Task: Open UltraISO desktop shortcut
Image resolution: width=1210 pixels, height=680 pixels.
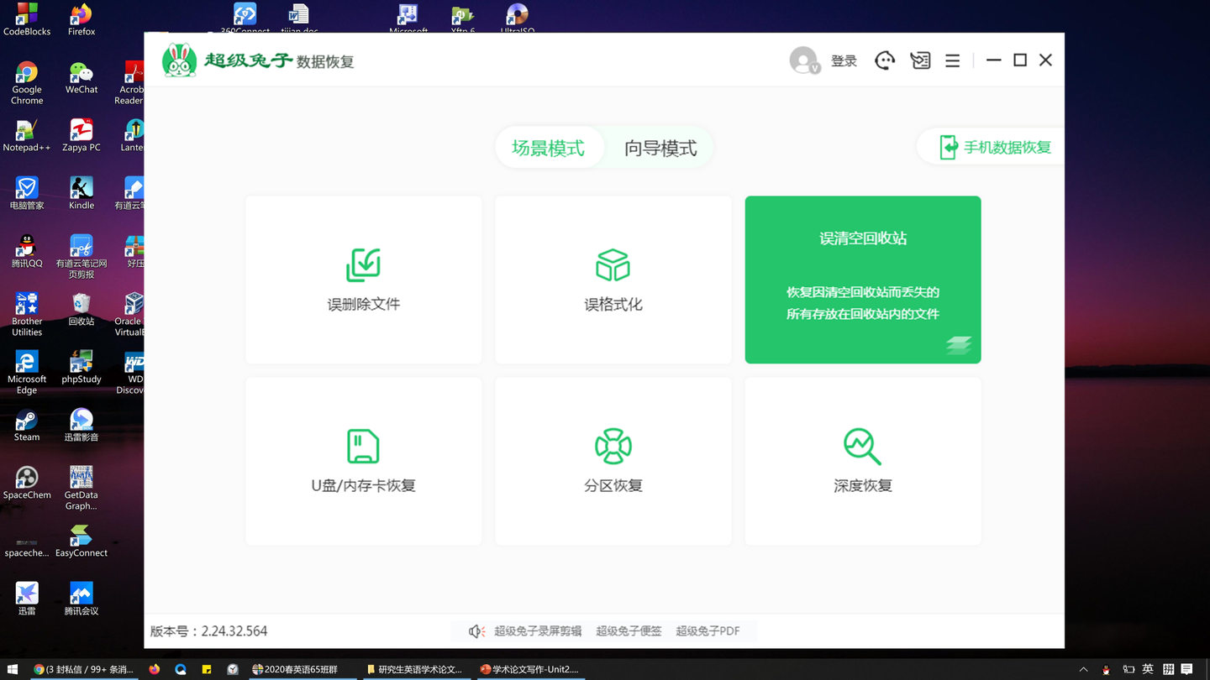Action: pyautogui.click(x=517, y=18)
